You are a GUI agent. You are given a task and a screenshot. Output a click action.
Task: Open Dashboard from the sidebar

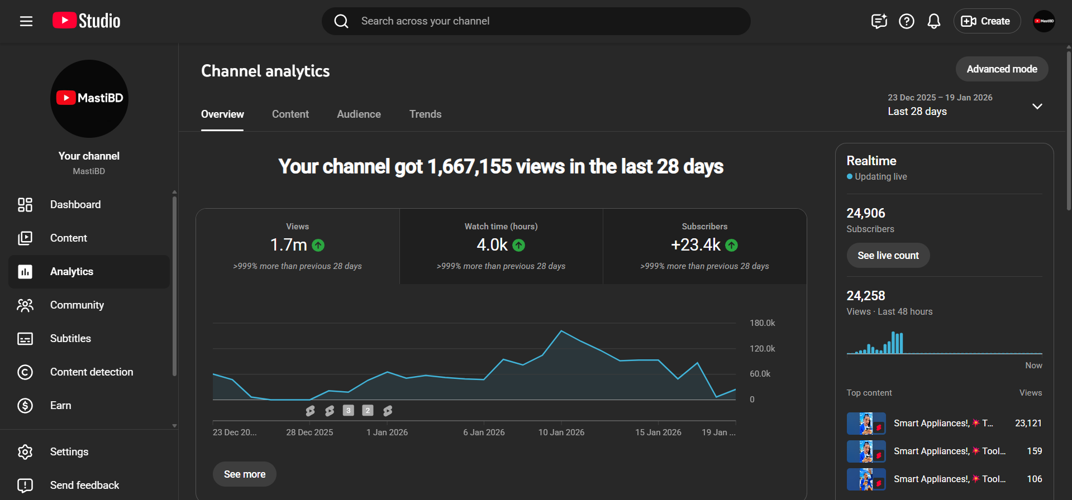coord(75,205)
